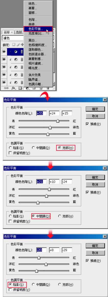Click the link layers icon in Layers panel
Screen dimensions: 108x297
coord(6,88)
